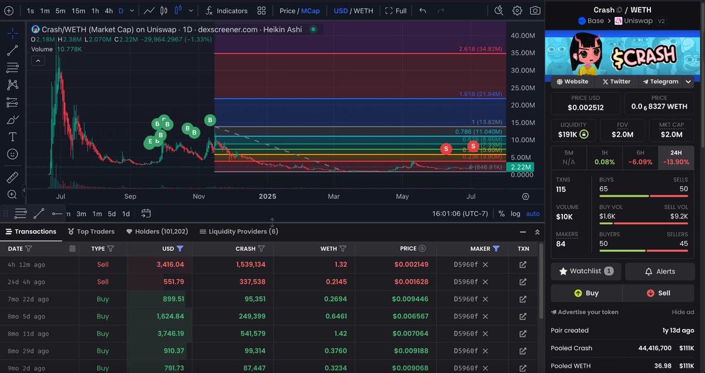The width and height of the screenshot is (705, 373).
Task: Toggle auto scale on the chart
Action: (x=533, y=213)
